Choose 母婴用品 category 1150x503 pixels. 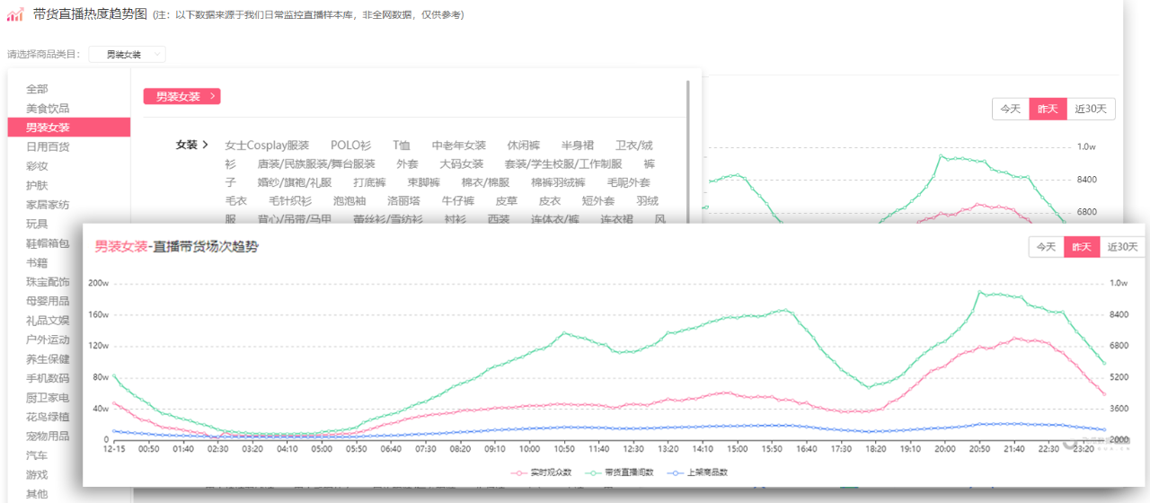[48, 301]
